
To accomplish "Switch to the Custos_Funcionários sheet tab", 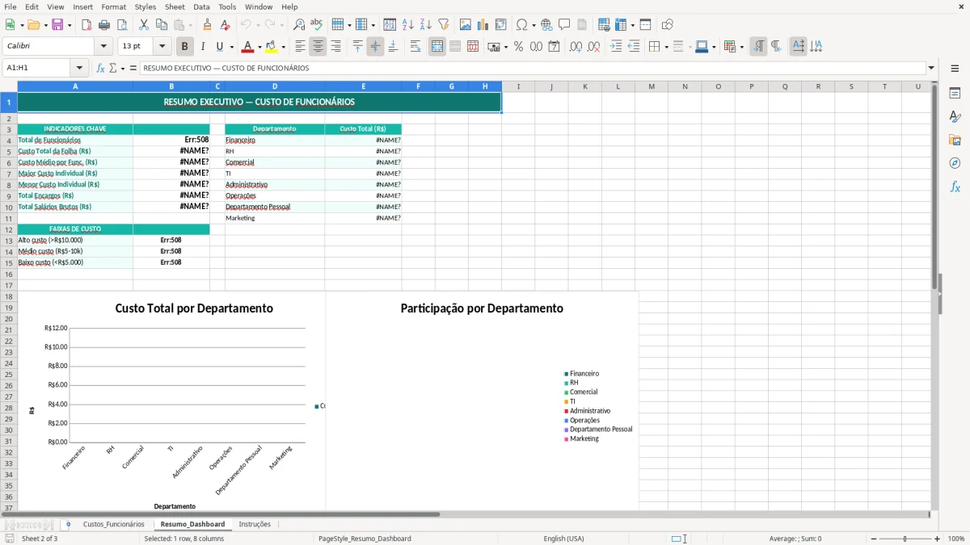I will click(113, 524).
